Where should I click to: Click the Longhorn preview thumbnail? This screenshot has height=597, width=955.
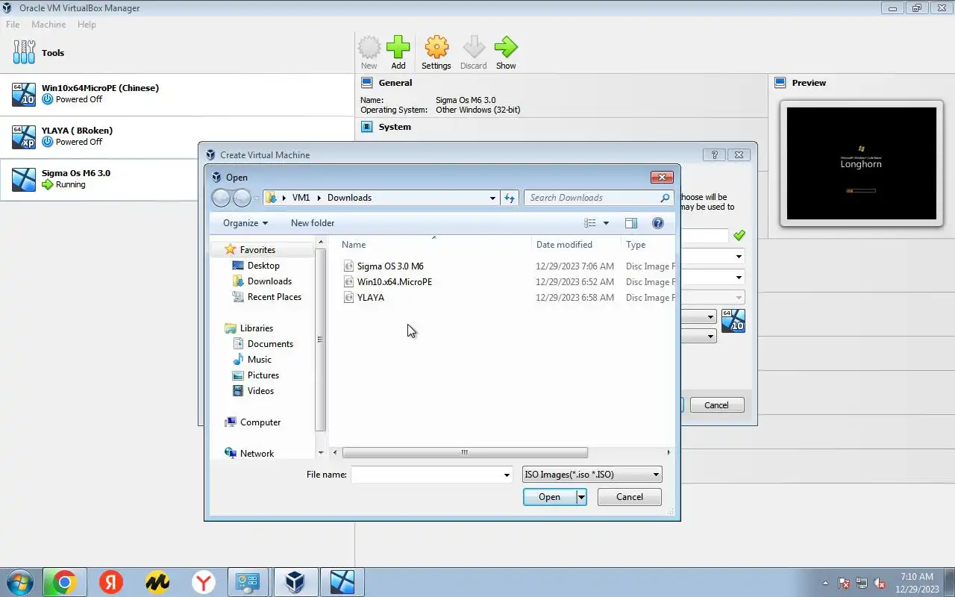(861, 164)
